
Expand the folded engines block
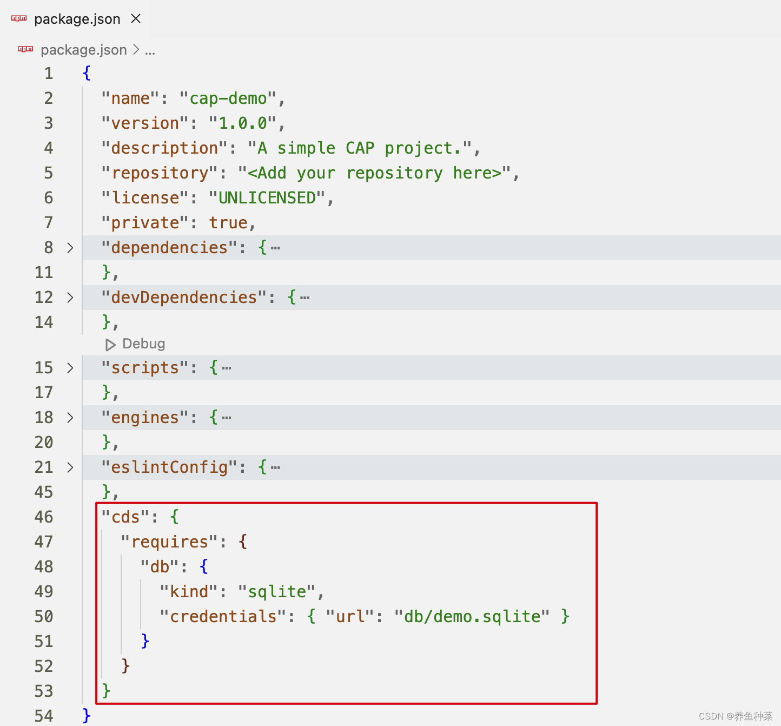tap(70, 418)
